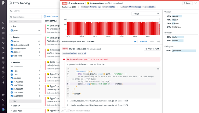The width and height of the screenshot is (199, 113).
Task: Jump to first sample error arrow icon
Action: (x=135, y=41)
